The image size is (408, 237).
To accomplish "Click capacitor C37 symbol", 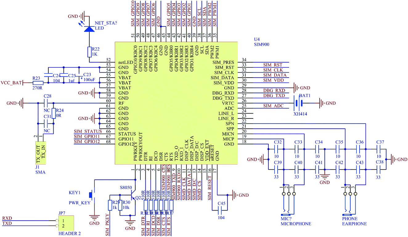I will coord(379,149).
